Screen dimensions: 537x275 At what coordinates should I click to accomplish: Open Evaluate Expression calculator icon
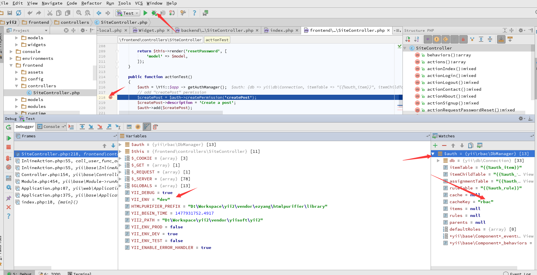click(x=129, y=127)
